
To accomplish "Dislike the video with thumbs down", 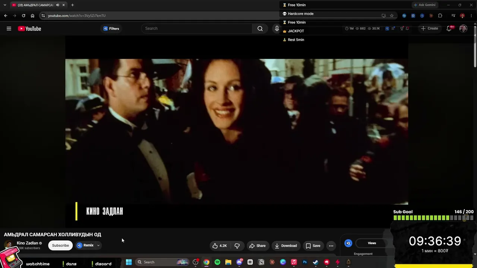I will [237, 246].
